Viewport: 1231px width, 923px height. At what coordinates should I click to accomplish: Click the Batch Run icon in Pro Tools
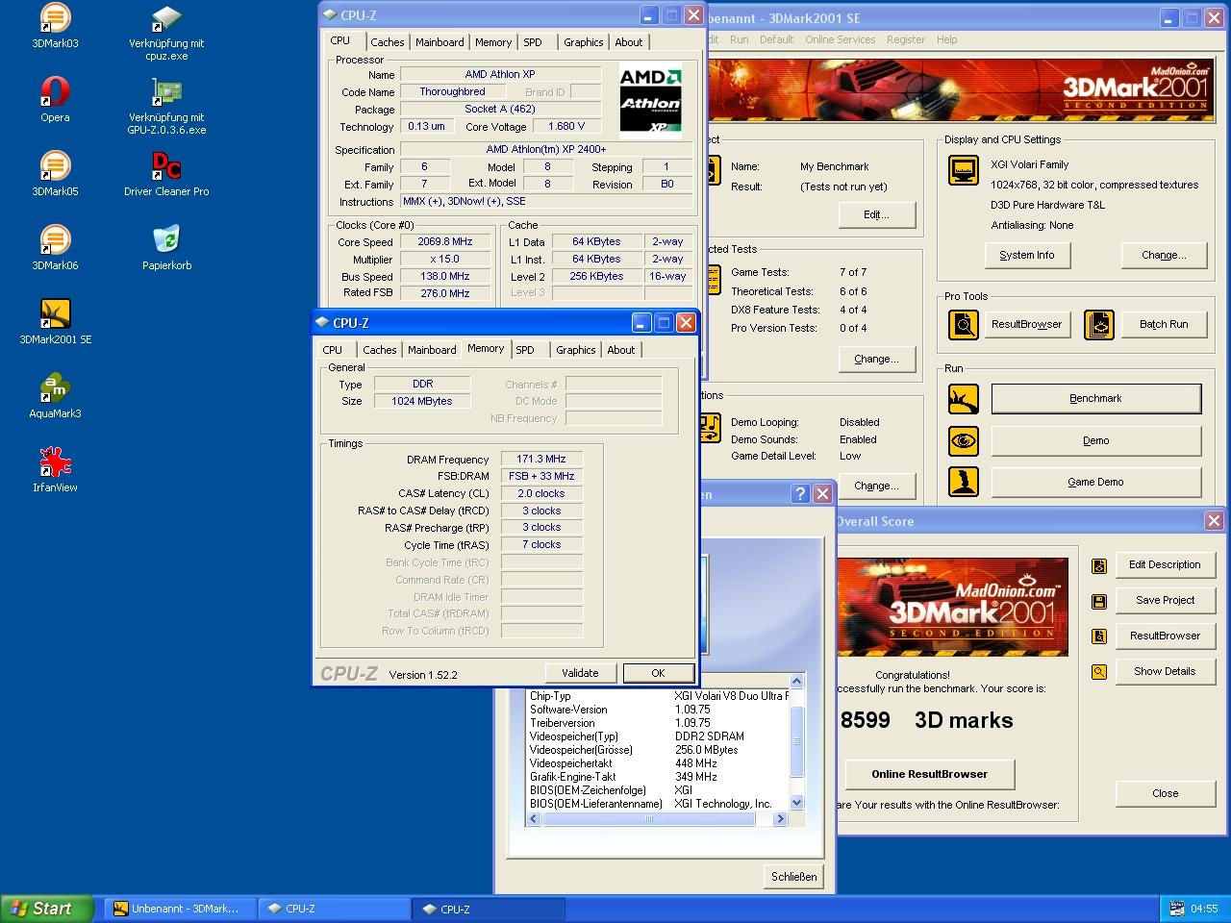coord(1098,324)
